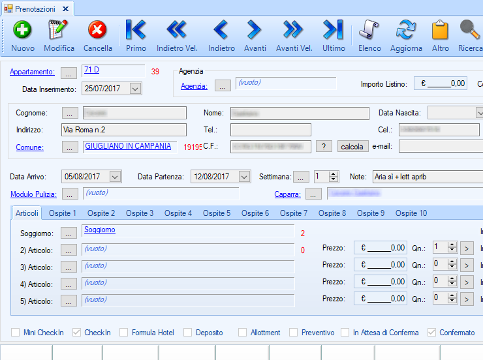Screen dimensions: 483x360
Task: Advance to next record with Avanti
Action: click(x=255, y=30)
